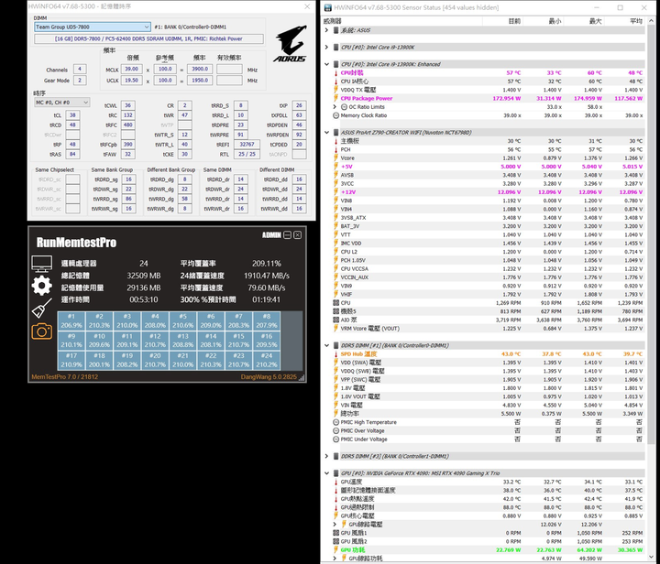660x564 pixels.
Task: Select the +12V sensor row
Action: coord(489,192)
